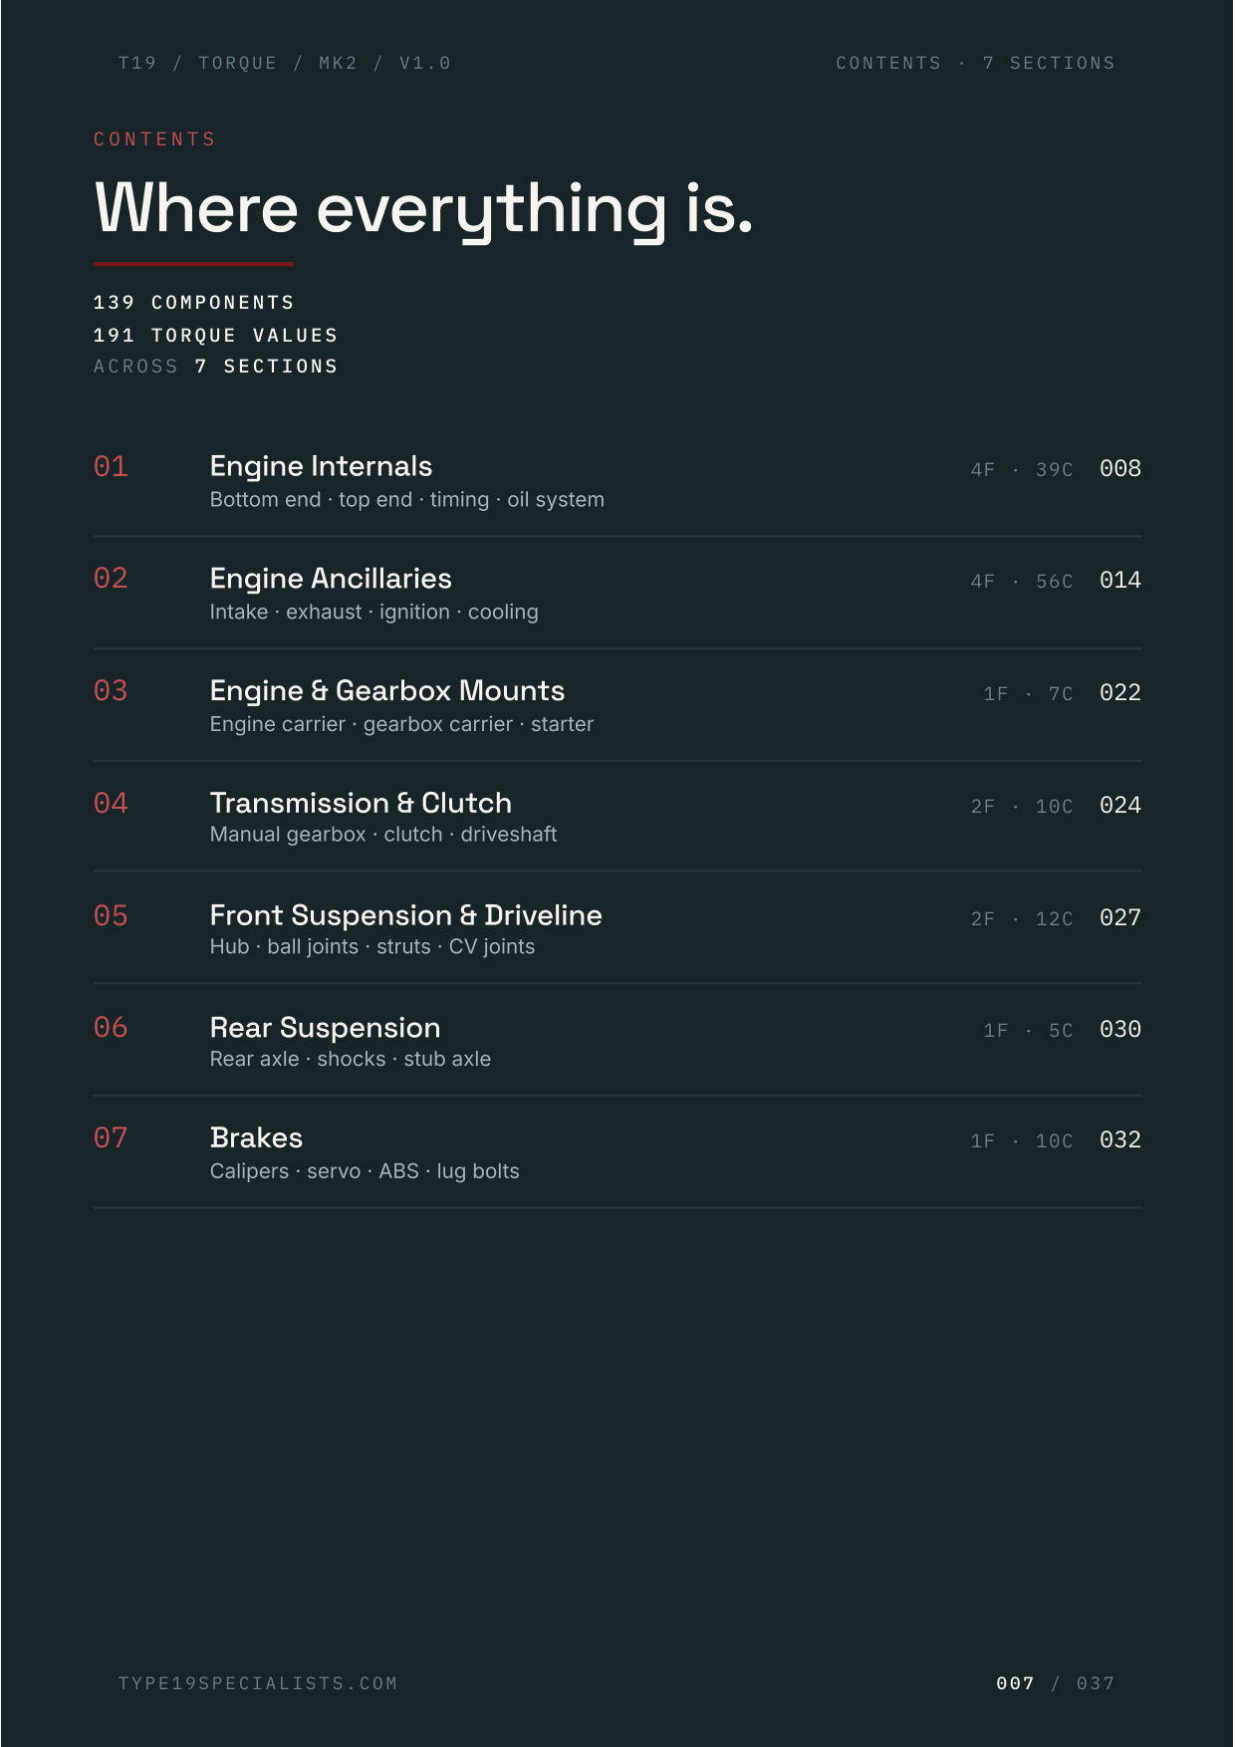The height and width of the screenshot is (1747, 1236).
Task: Open the Engine Ancillaries section entry
Action: 618,594
